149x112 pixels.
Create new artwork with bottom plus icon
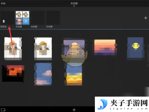[74, 110]
